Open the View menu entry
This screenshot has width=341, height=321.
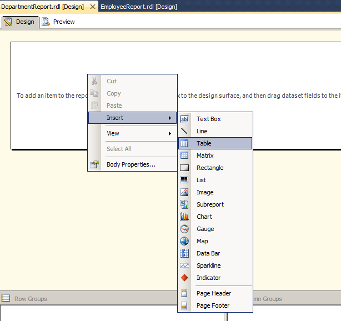click(x=132, y=133)
